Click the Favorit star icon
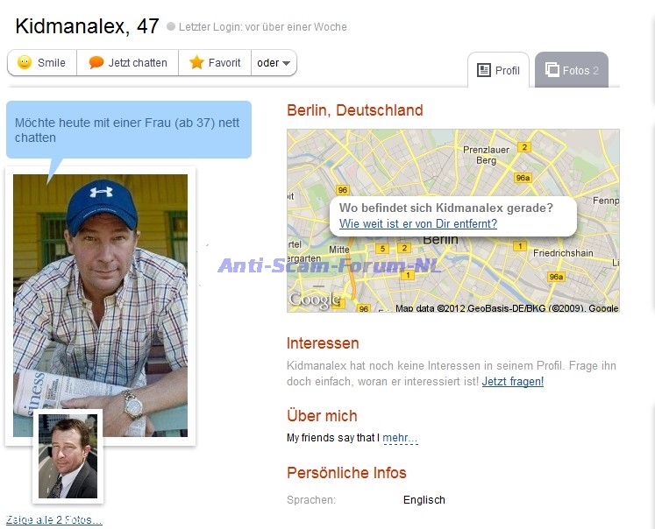 [196, 63]
